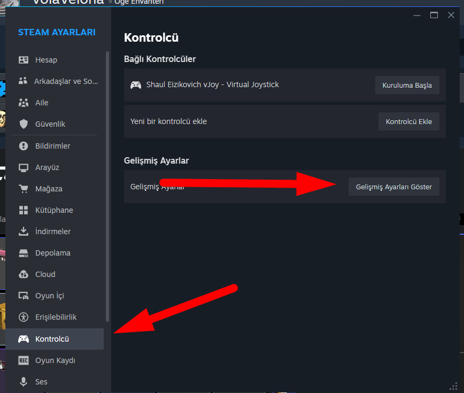Image resolution: width=464 pixels, height=393 pixels.
Task: Switch to Oyun İçi settings
Action: pyautogui.click(x=55, y=296)
